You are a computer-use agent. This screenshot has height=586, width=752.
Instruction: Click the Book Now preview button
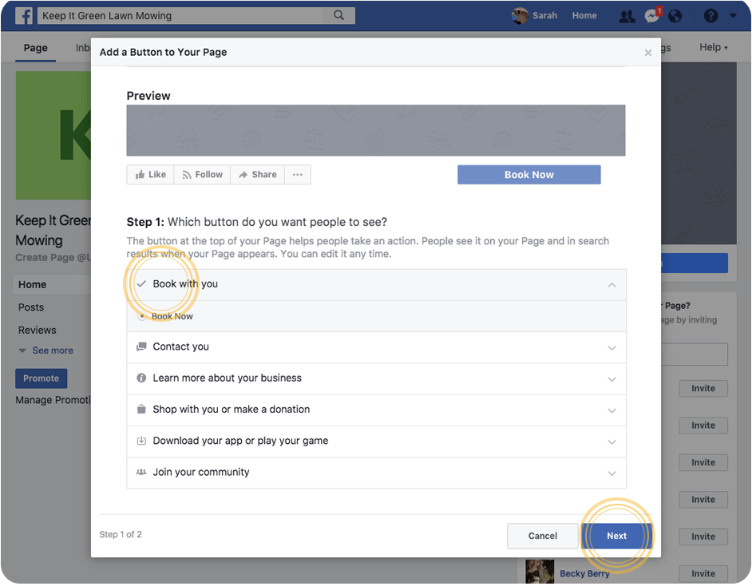pos(528,175)
